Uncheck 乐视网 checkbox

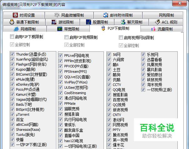[143, 54]
